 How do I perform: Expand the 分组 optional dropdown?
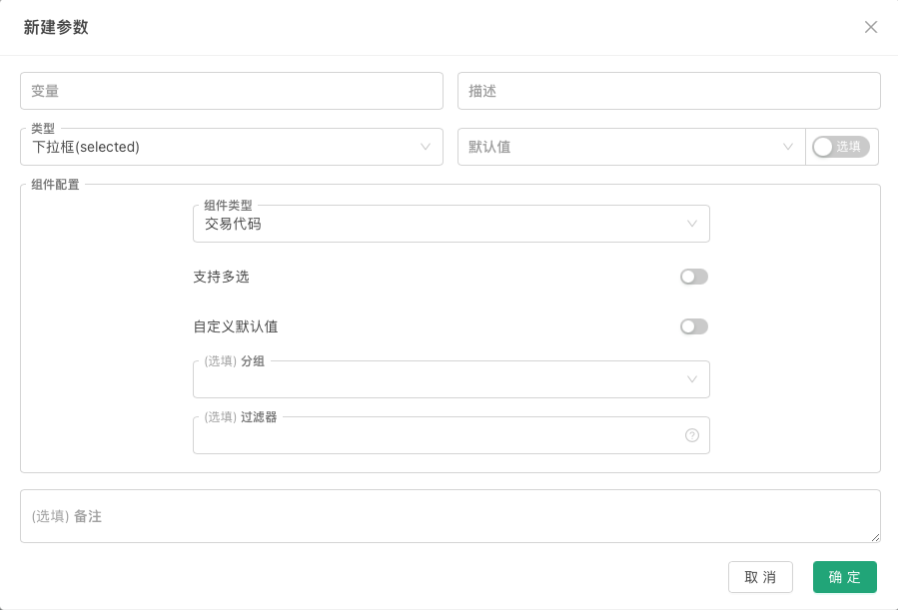pyautogui.click(x=440, y=380)
